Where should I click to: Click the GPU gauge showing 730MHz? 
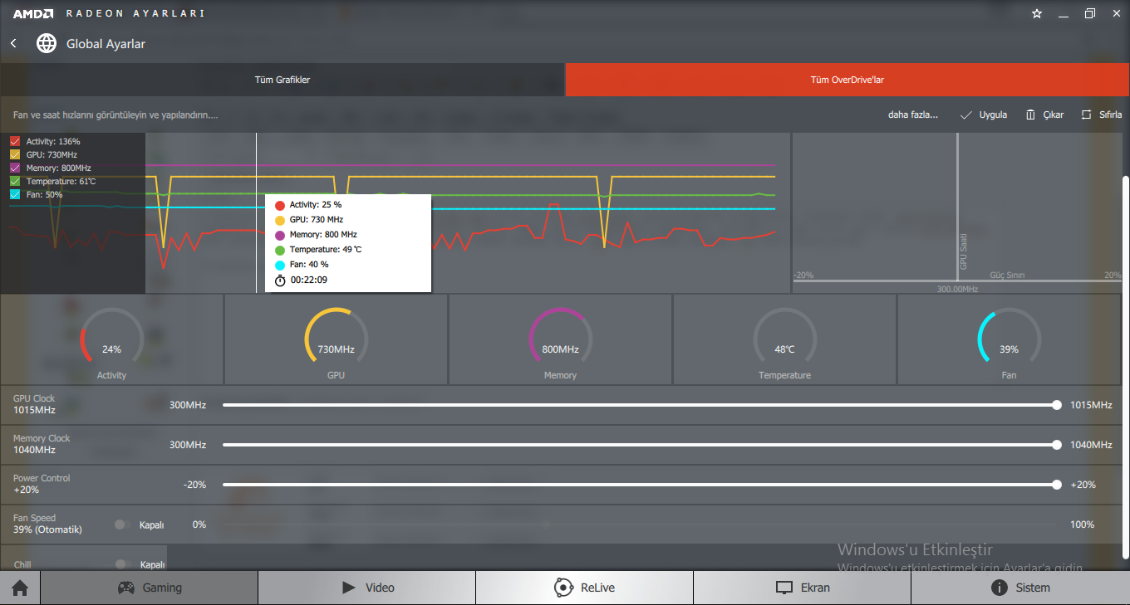[x=337, y=340]
